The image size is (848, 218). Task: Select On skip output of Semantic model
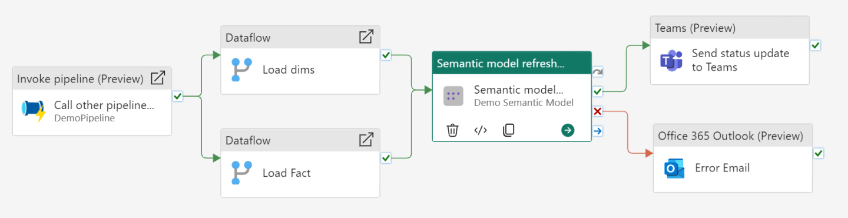(x=598, y=72)
